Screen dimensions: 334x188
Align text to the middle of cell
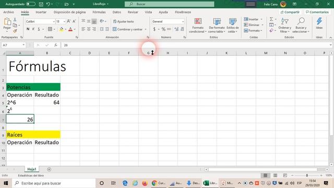pos(89,21)
